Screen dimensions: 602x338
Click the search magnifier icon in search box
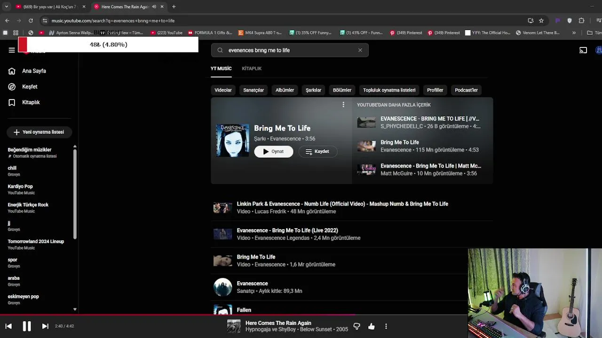[220, 50]
